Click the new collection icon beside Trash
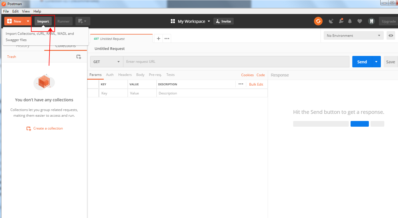Screen dimensions: 398x218 (79, 57)
